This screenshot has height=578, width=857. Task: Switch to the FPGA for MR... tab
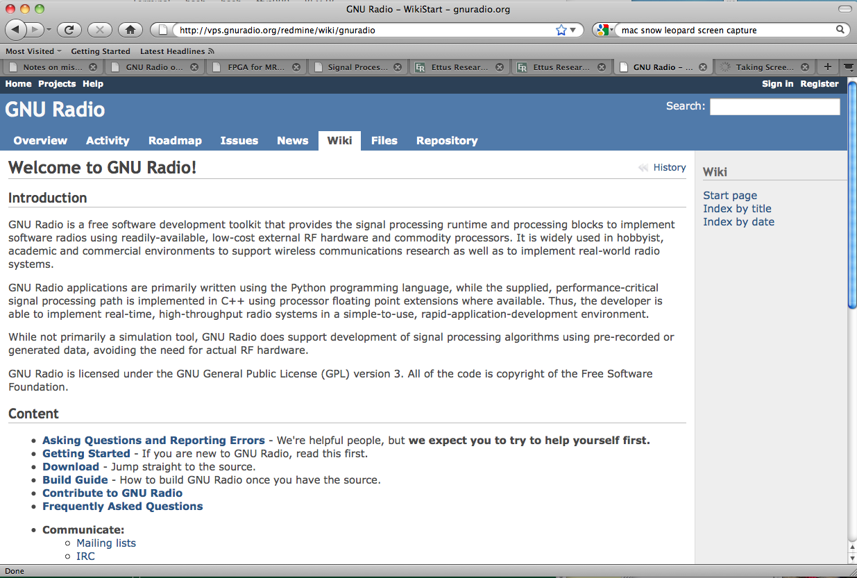coord(257,67)
